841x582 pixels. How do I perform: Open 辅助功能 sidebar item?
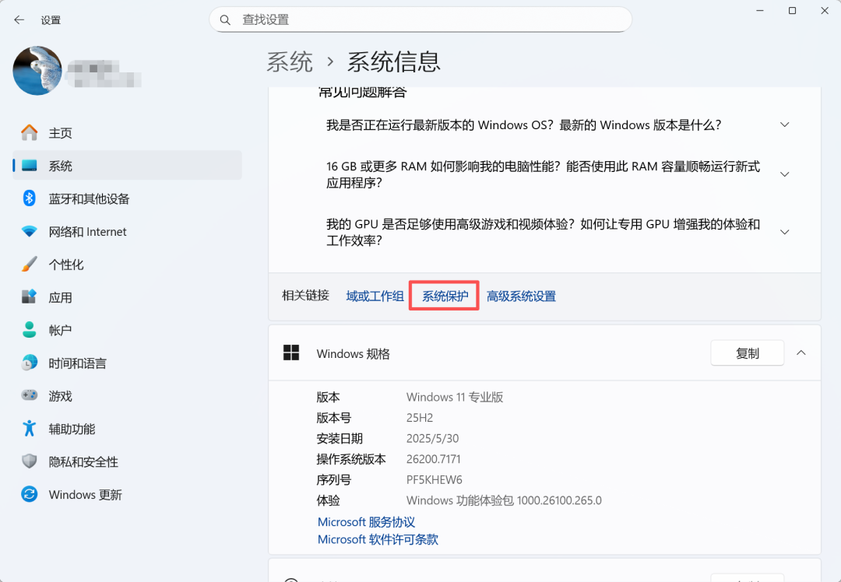tap(128, 429)
